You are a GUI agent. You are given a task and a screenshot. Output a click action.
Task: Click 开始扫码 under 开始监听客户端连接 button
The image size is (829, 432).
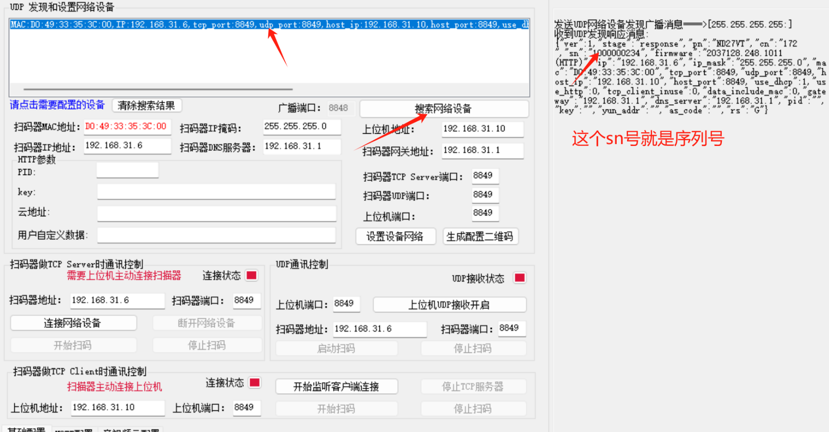point(336,409)
